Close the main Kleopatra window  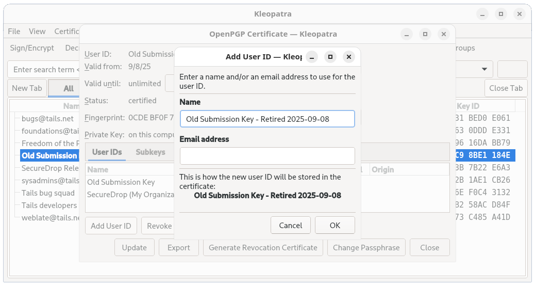[x=520, y=14]
